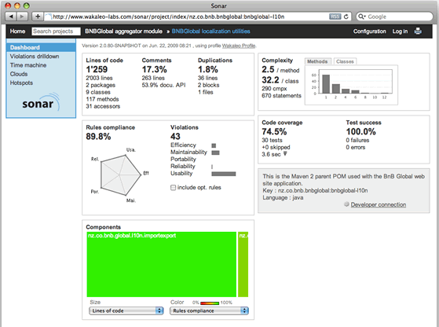
Task: Click the tallest bar in the complexity chart
Action: click(326, 84)
